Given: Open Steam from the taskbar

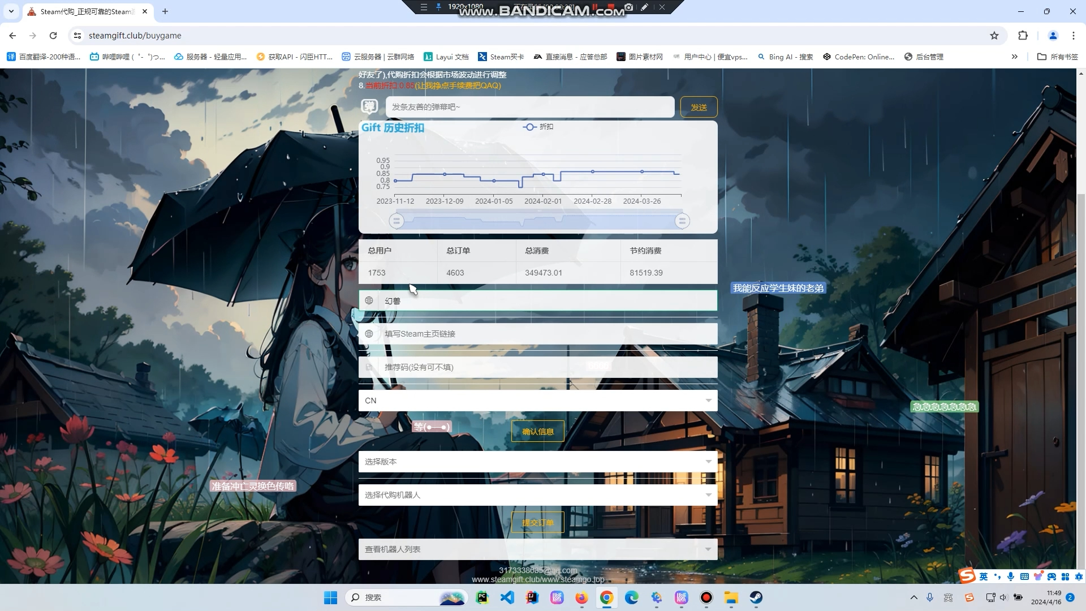Looking at the screenshot, I should pyautogui.click(x=756, y=597).
